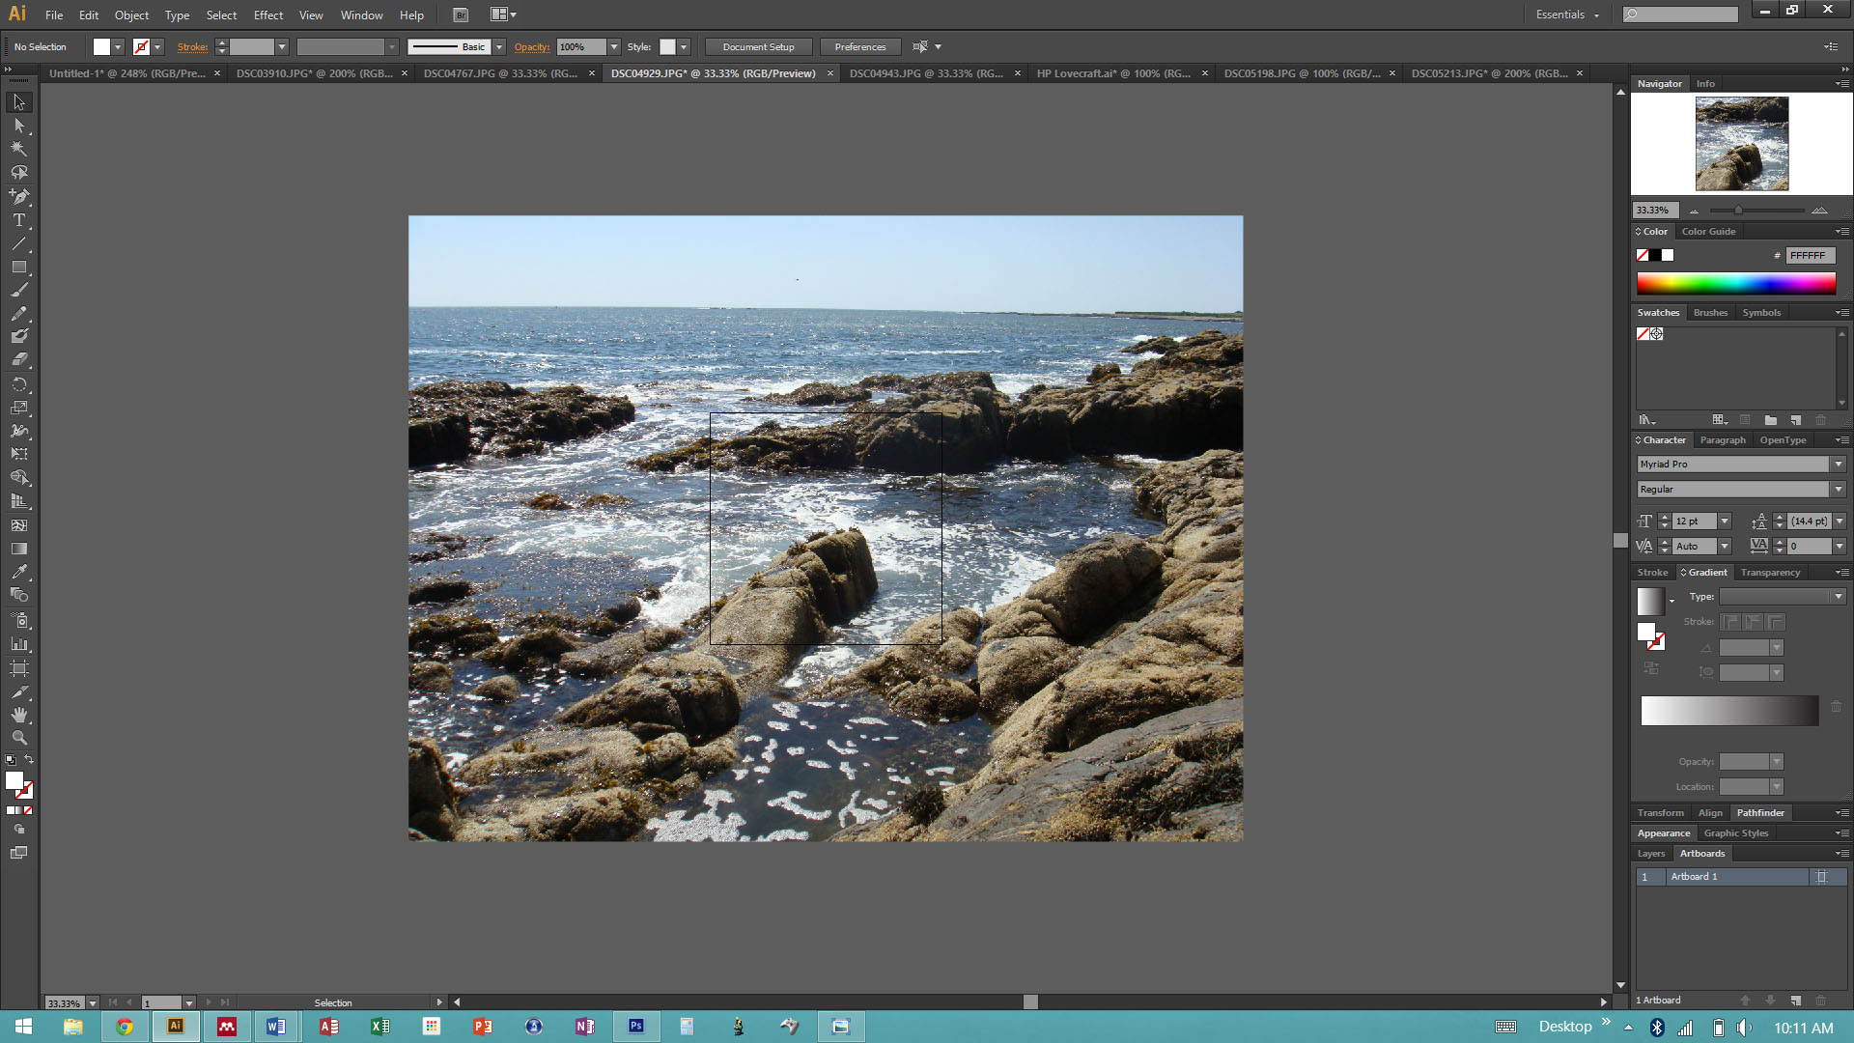Viewport: 1854px width, 1043px height.
Task: Select the Artboard tool
Action: click(18, 668)
